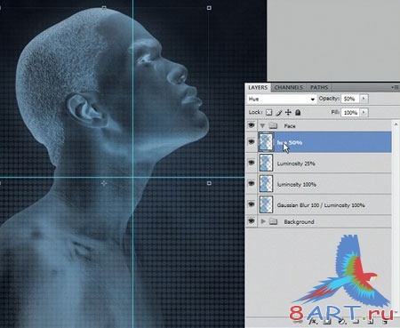
Task: Click the Face group folder icon
Action: 273,125
